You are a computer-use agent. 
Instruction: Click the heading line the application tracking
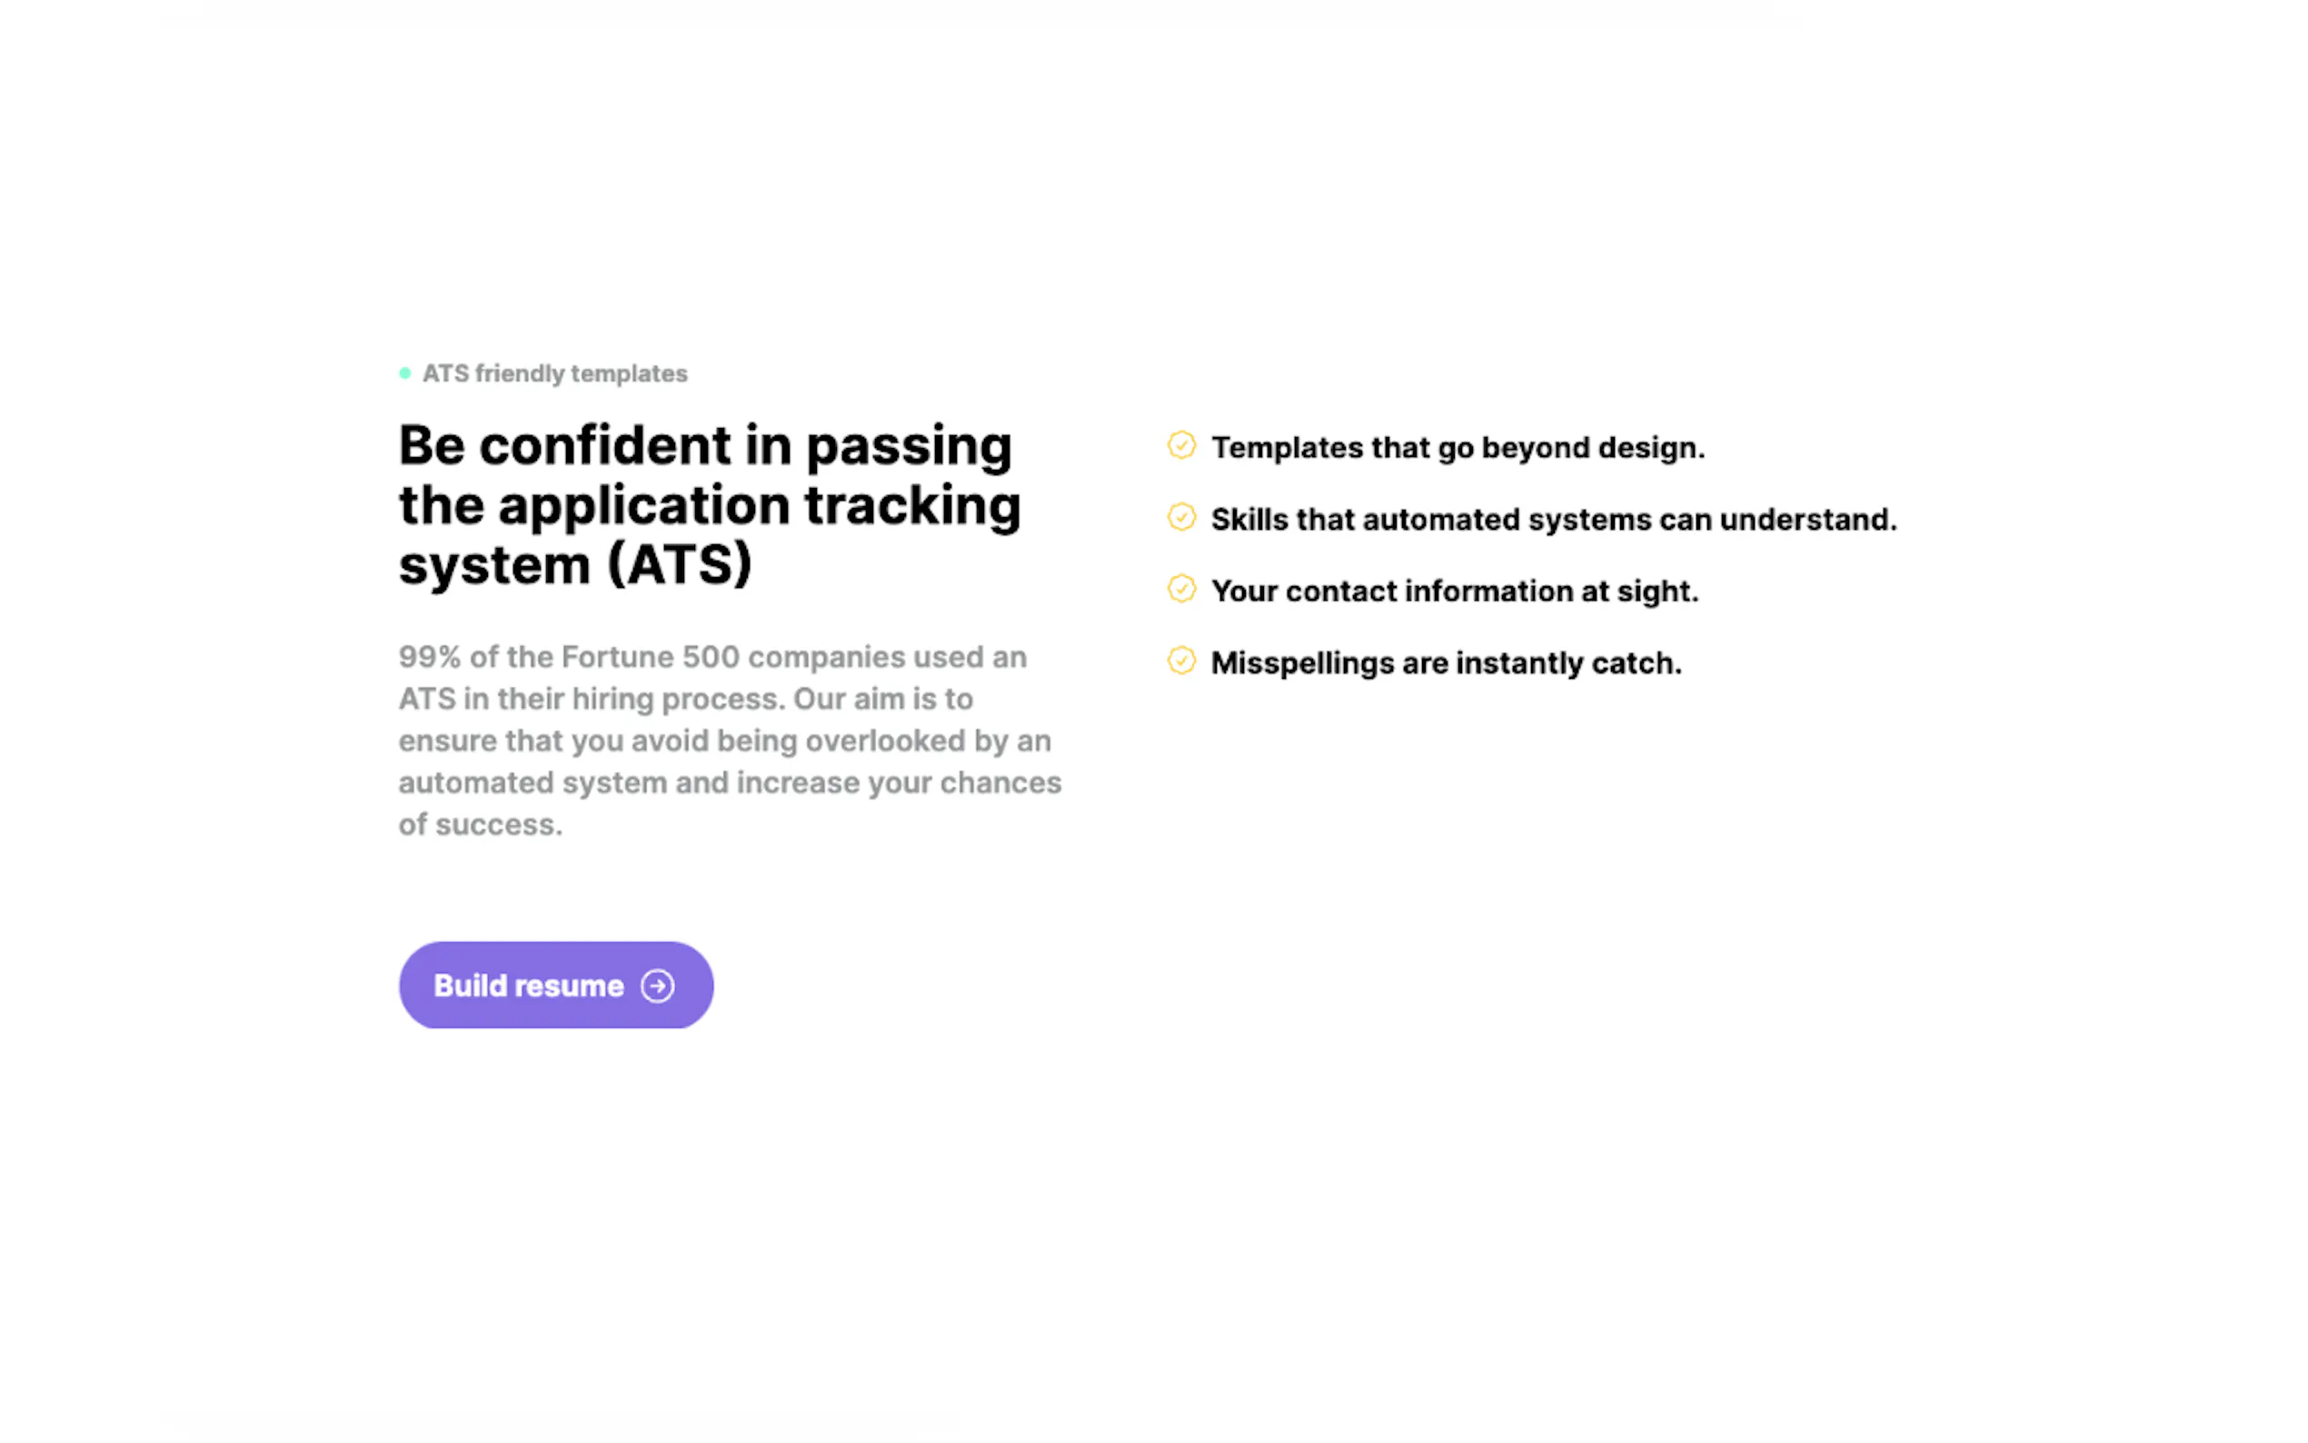pos(710,505)
